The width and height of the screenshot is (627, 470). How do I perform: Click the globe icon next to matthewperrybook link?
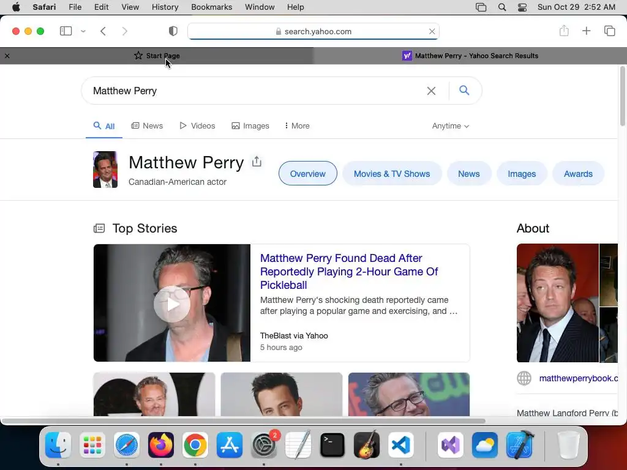coord(524,378)
